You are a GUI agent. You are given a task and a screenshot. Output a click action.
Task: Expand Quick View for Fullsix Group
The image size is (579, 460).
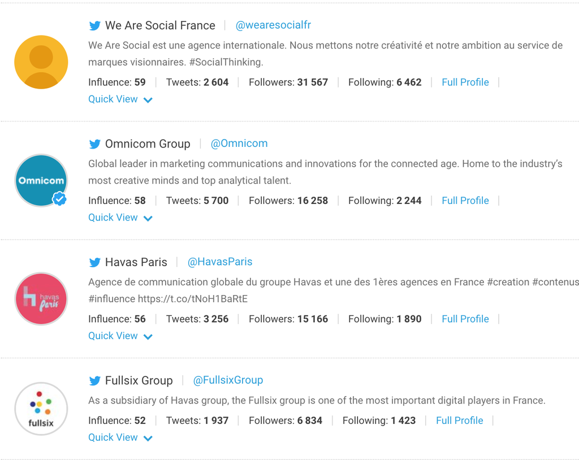click(120, 437)
